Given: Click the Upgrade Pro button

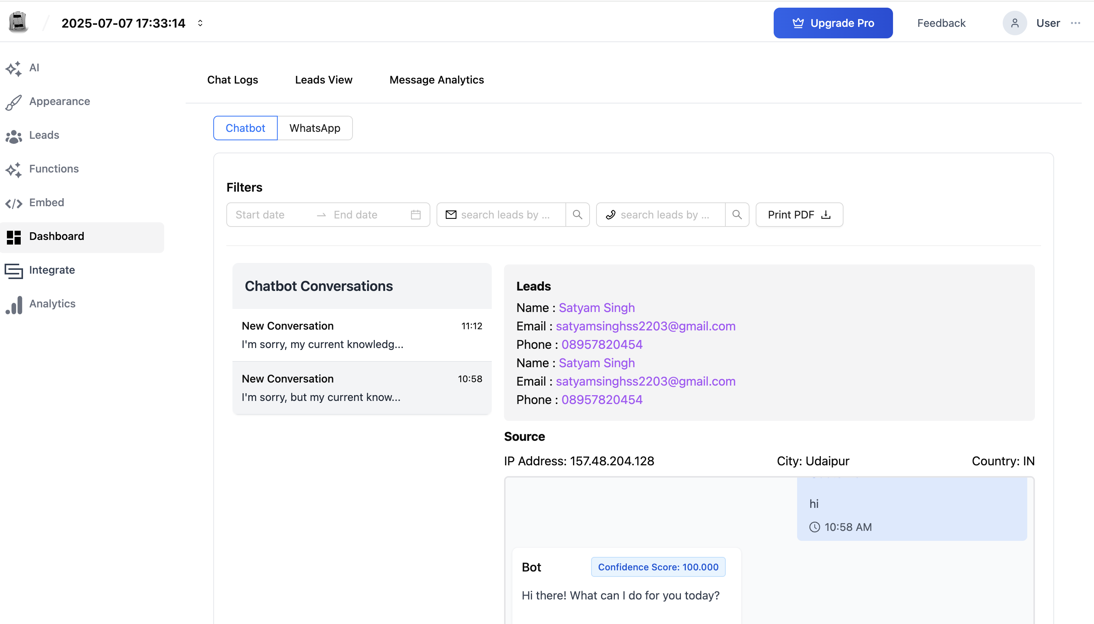Looking at the screenshot, I should (833, 23).
